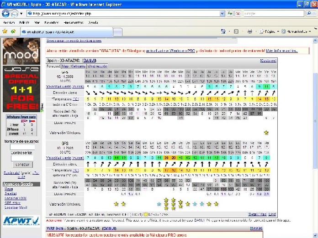Click the username input field
This screenshot has width=318, height=238.
[x=23, y=147]
